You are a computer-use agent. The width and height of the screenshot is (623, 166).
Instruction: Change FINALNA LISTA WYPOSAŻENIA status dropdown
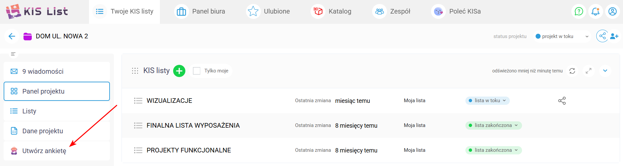coord(493,125)
